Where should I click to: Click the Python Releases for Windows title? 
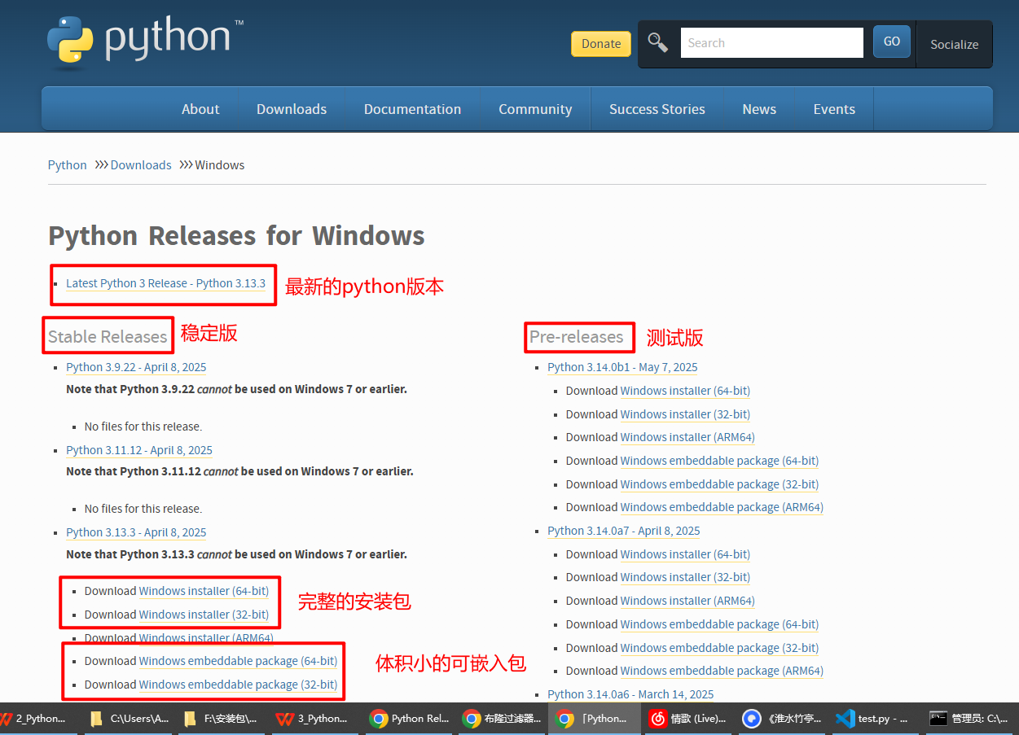point(236,236)
